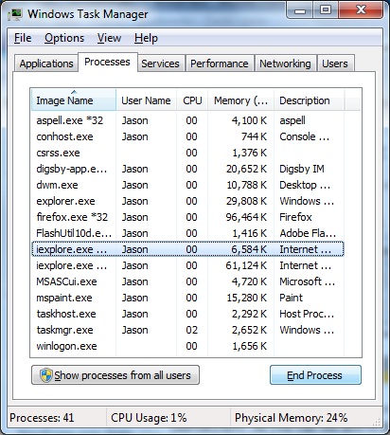The height and width of the screenshot is (435, 390).
Task: Switch to the Performance tab
Action: (220, 63)
